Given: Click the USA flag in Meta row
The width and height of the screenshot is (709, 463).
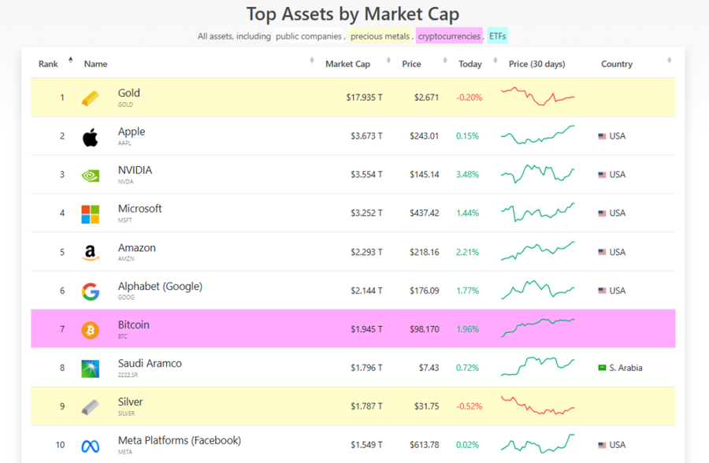Looking at the screenshot, I should coord(602,445).
